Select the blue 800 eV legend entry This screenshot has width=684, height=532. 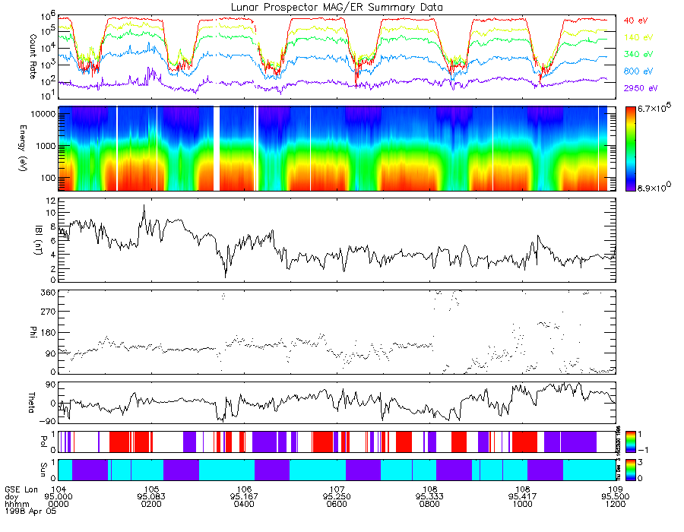tap(638, 71)
